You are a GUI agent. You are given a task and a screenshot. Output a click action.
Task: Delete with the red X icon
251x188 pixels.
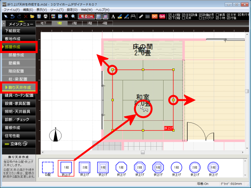point(26,16)
